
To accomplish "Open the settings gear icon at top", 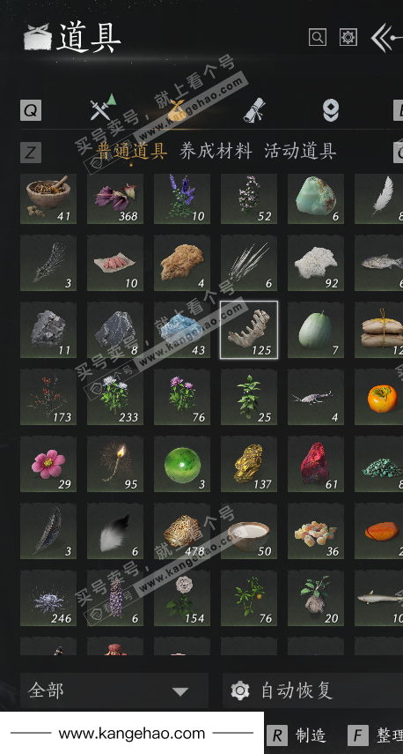I will [x=348, y=37].
